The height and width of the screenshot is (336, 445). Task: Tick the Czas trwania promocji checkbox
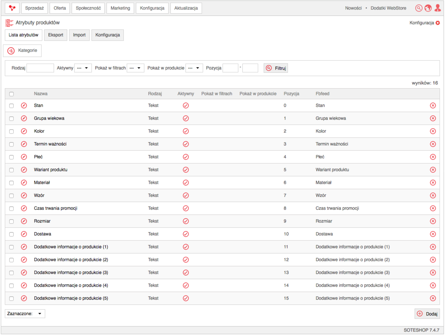(x=11, y=209)
